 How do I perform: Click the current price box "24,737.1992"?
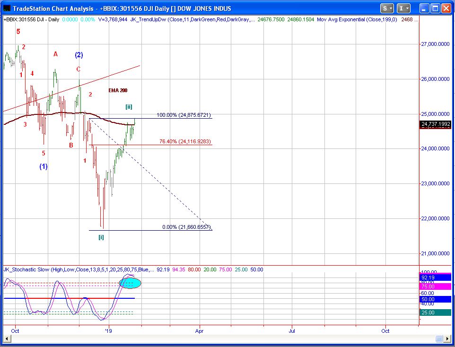[x=436, y=124]
